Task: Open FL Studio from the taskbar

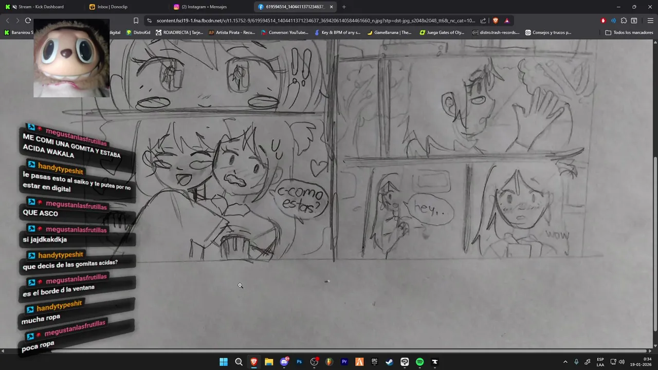Action: tap(329, 362)
